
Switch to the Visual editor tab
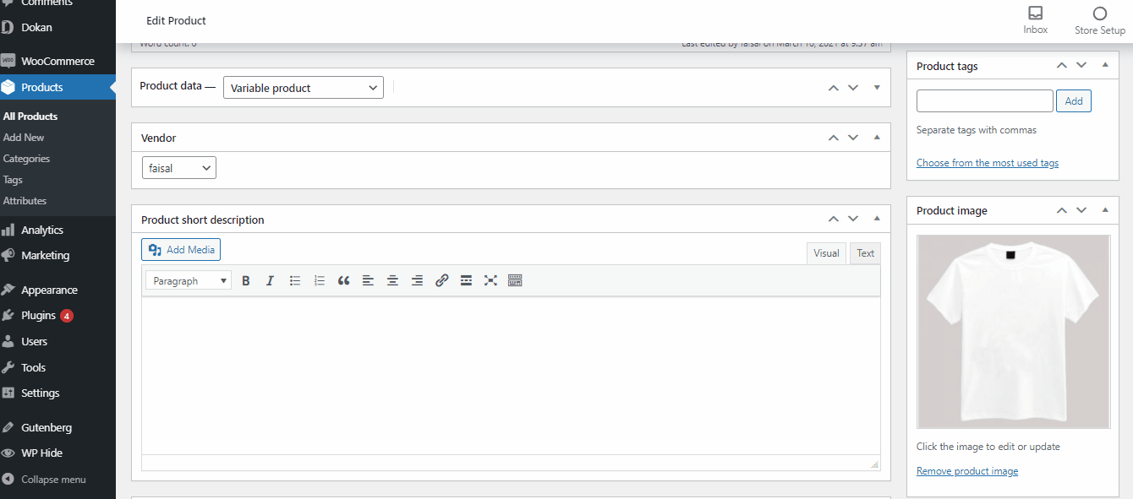coord(827,253)
